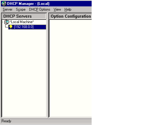157x125 pixels.
Task: Click the Ready status bar text
Action: click(x=6, y=121)
